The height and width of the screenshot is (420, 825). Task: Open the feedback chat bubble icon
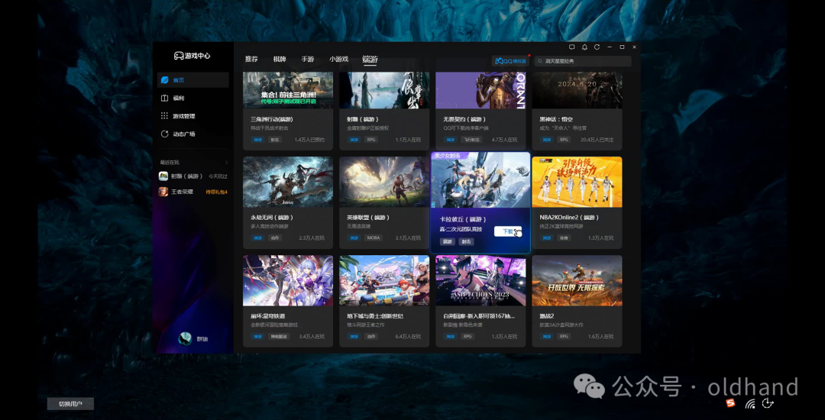[x=572, y=47]
